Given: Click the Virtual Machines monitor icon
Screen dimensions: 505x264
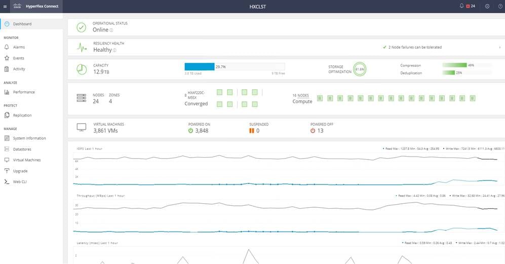Looking at the screenshot, I should (x=7, y=160).
